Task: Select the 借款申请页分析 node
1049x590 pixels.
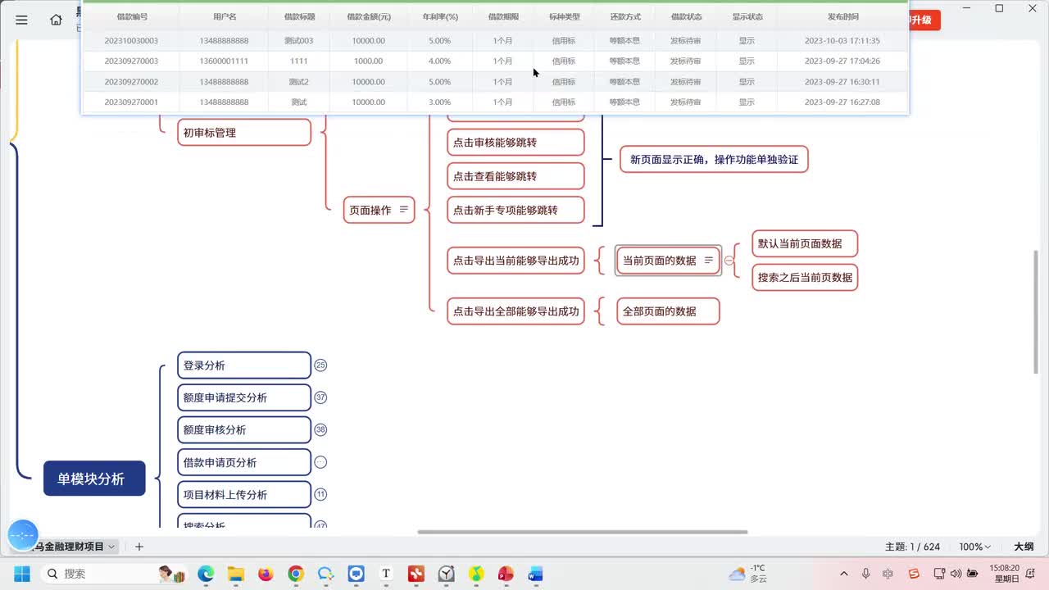Action: [244, 462]
